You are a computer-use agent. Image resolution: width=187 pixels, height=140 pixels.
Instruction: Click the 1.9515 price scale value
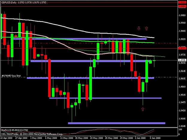click(x=182, y=95)
